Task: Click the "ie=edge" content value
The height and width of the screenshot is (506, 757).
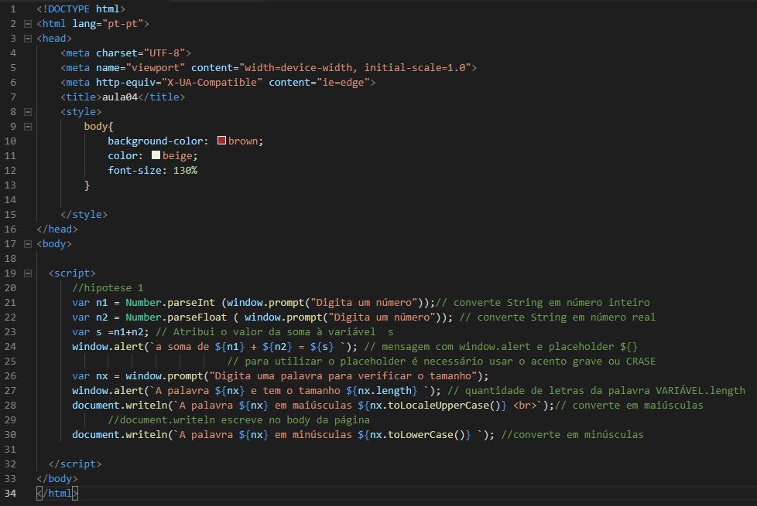Action: [x=343, y=83]
